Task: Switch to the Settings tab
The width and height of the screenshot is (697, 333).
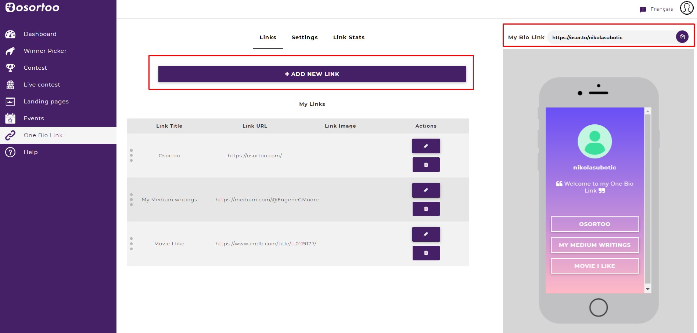Action: point(305,37)
